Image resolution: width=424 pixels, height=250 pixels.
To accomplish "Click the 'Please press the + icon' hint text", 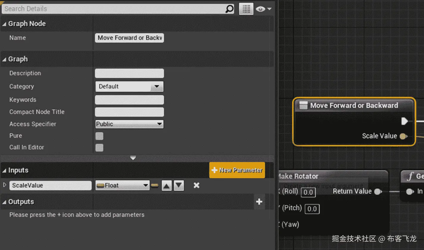I will 77,215.
